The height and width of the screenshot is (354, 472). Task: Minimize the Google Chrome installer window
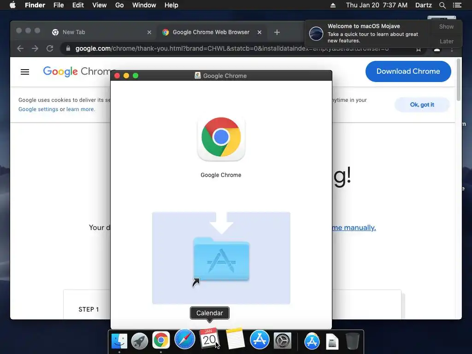click(126, 76)
